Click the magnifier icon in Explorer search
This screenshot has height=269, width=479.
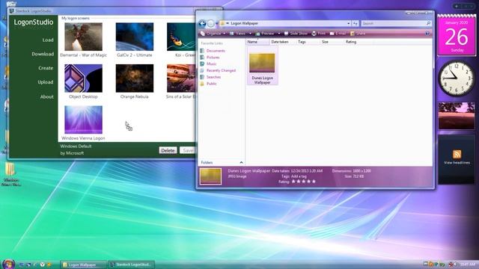point(428,23)
